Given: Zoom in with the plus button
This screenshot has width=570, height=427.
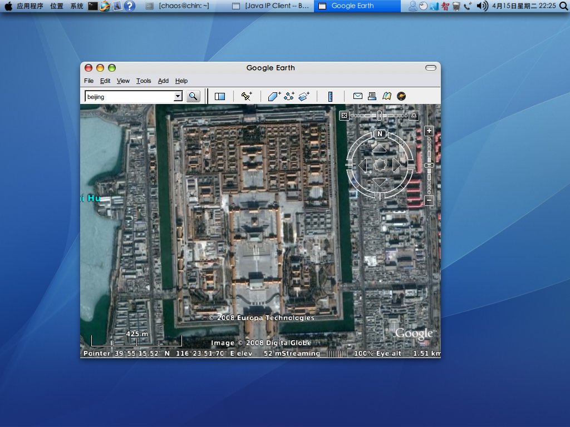Looking at the screenshot, I should coord(429,131).
